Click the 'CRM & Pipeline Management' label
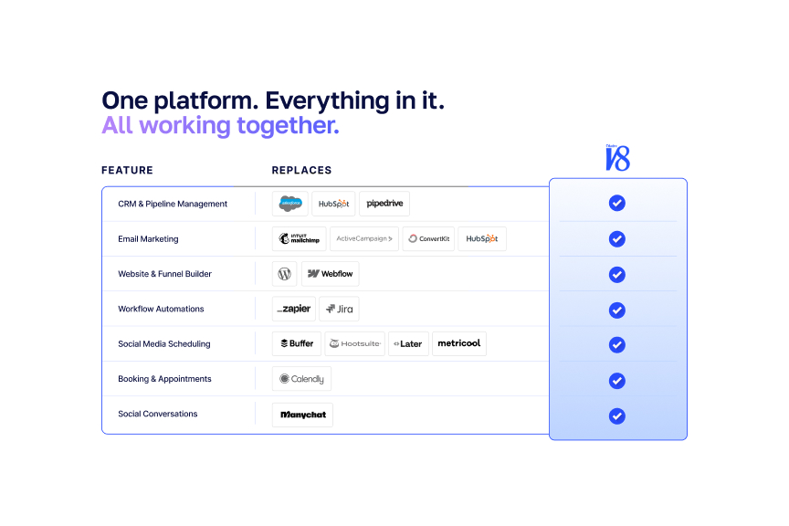This screenshot has height=526, width=789. tap(173, 204)
